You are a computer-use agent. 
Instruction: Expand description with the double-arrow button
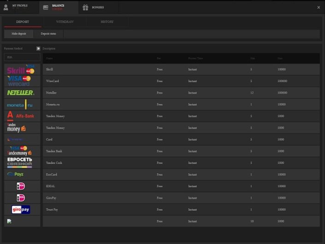(38, 48)
